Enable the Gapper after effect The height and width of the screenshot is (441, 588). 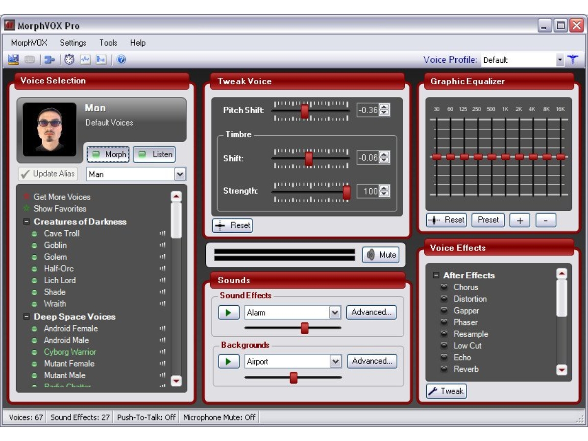[x=444, y=311]
